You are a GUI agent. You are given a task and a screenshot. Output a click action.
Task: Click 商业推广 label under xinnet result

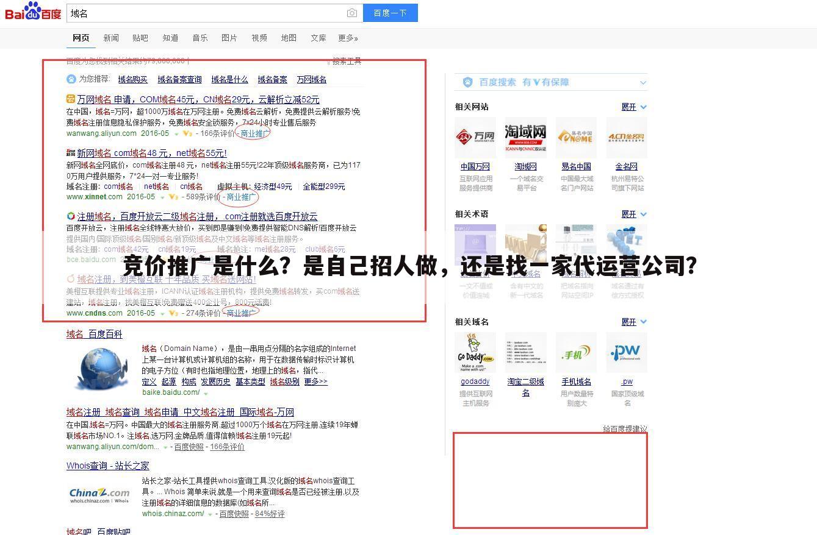pyautogui.click(x=241, y=197)
